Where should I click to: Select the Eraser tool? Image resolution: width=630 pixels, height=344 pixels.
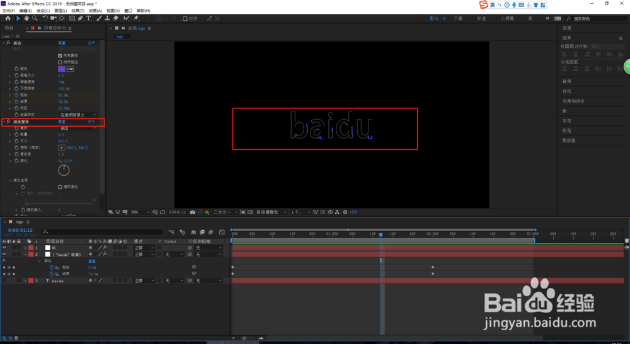point(116,18)
